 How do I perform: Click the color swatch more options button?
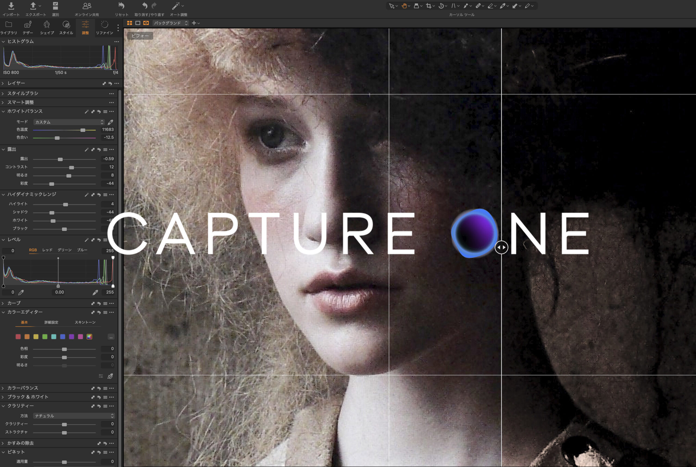click(111, 337)
